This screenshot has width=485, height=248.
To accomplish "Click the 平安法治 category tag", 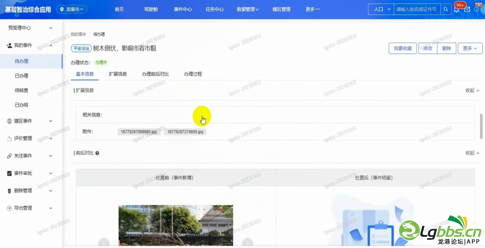I will pyautogui.click(x=81, y=48).
